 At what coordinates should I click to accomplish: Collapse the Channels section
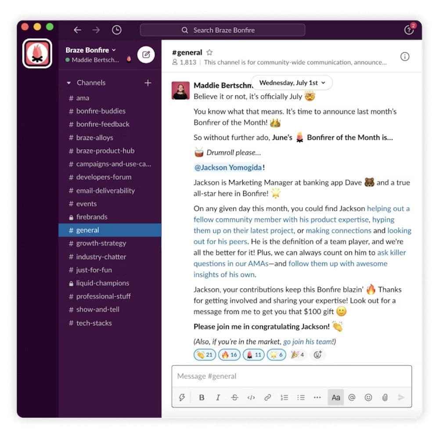tap(69, 83)
